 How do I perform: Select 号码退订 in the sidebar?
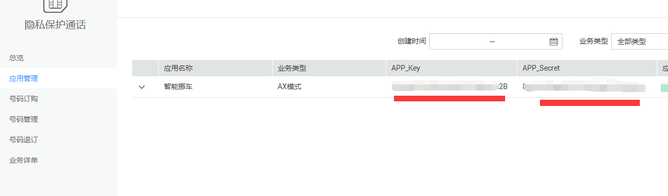(24, 140)
